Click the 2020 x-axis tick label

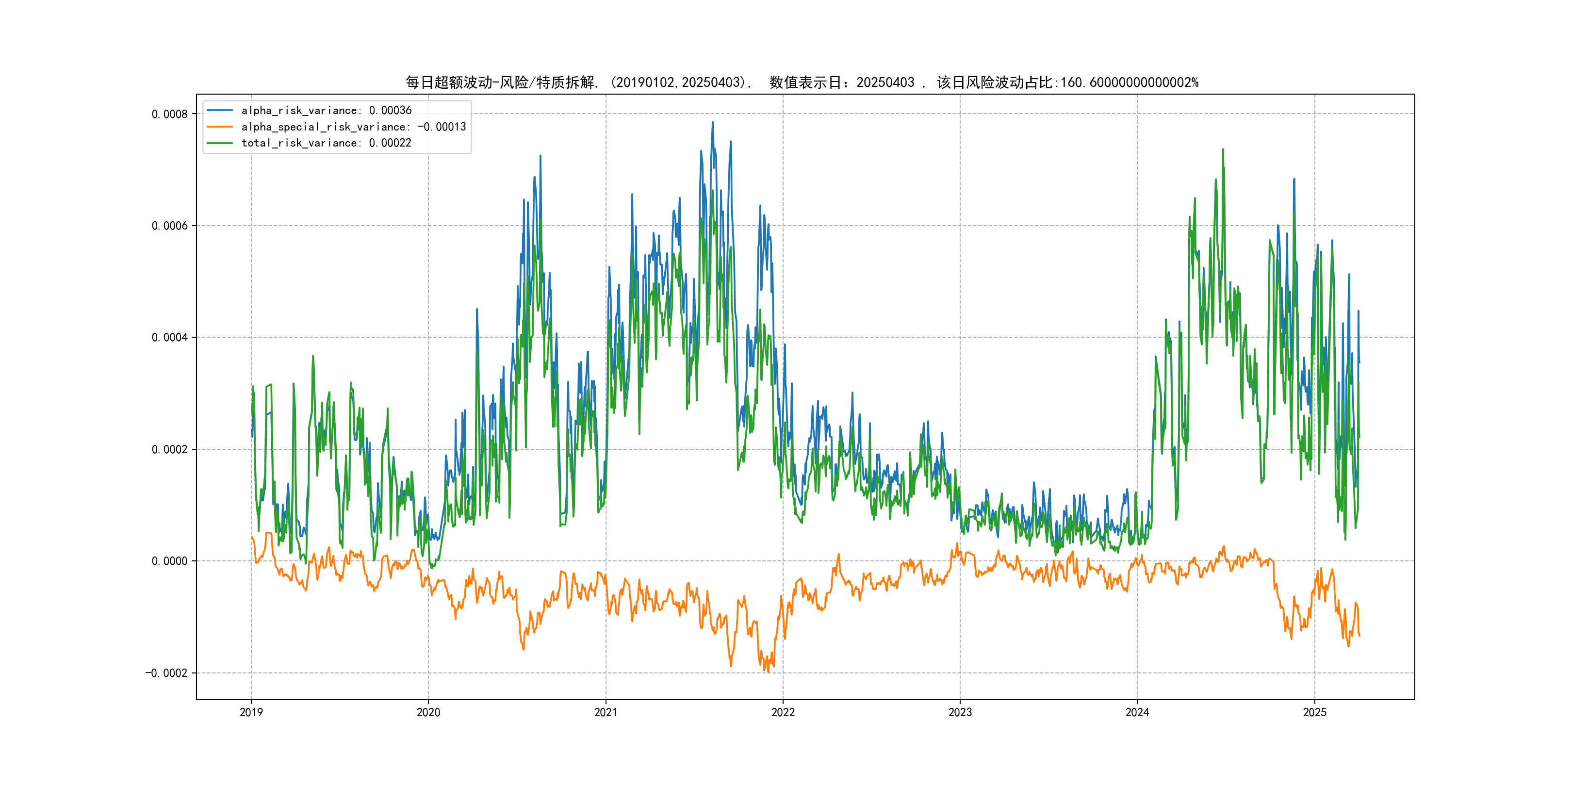(x=428, y=712)
